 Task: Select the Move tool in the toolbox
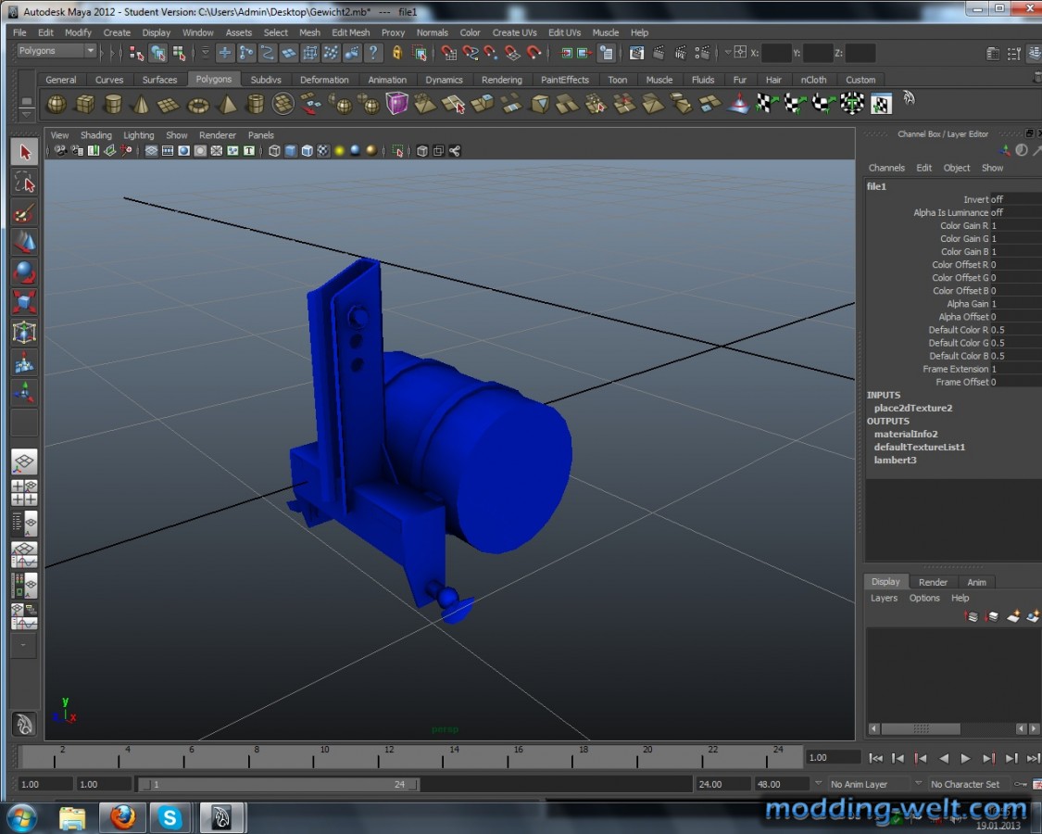[x=25, y=242]
